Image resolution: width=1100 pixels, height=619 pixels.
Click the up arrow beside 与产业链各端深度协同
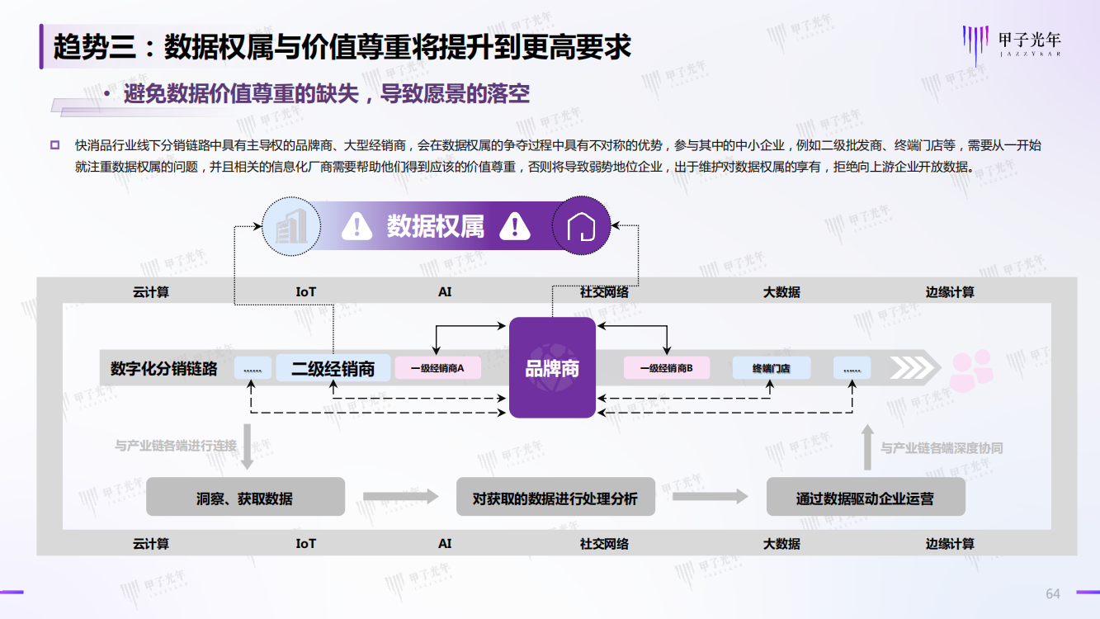(866, 447)
